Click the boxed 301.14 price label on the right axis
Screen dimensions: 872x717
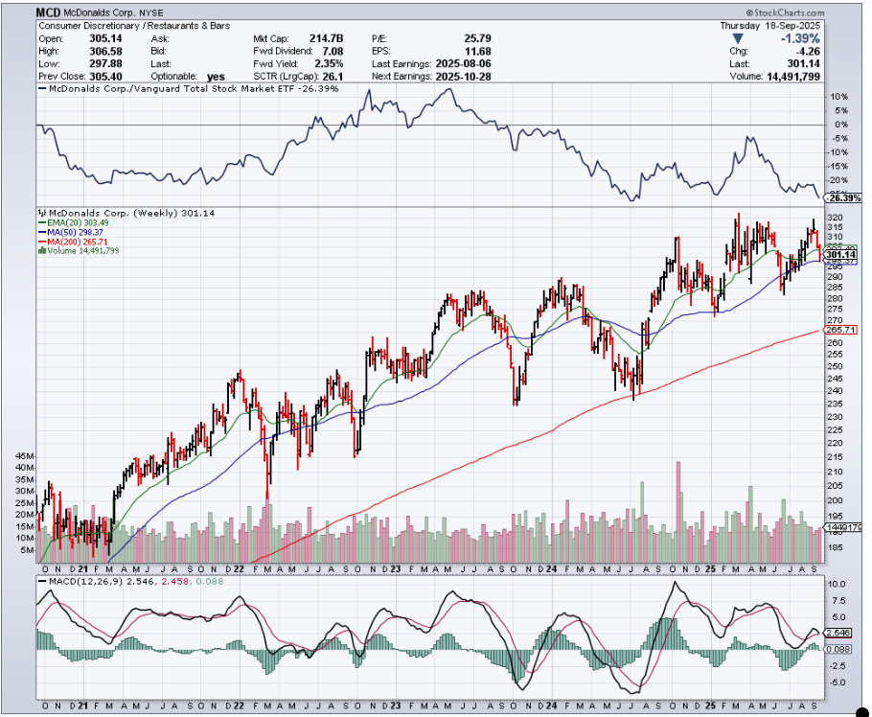point(841,255)
